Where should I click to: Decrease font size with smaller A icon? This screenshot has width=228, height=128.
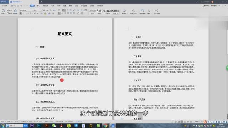pos(47,10)
